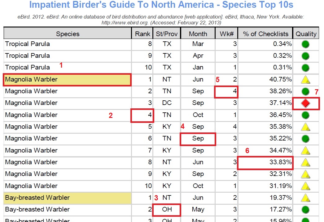Screen dimensions: 324x222
Task: Click green circle in 38.26% Magnolia Warbler row
Action: (305, 91)
